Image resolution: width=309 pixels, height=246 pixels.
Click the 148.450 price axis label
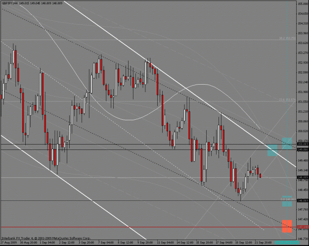(303, 190)
